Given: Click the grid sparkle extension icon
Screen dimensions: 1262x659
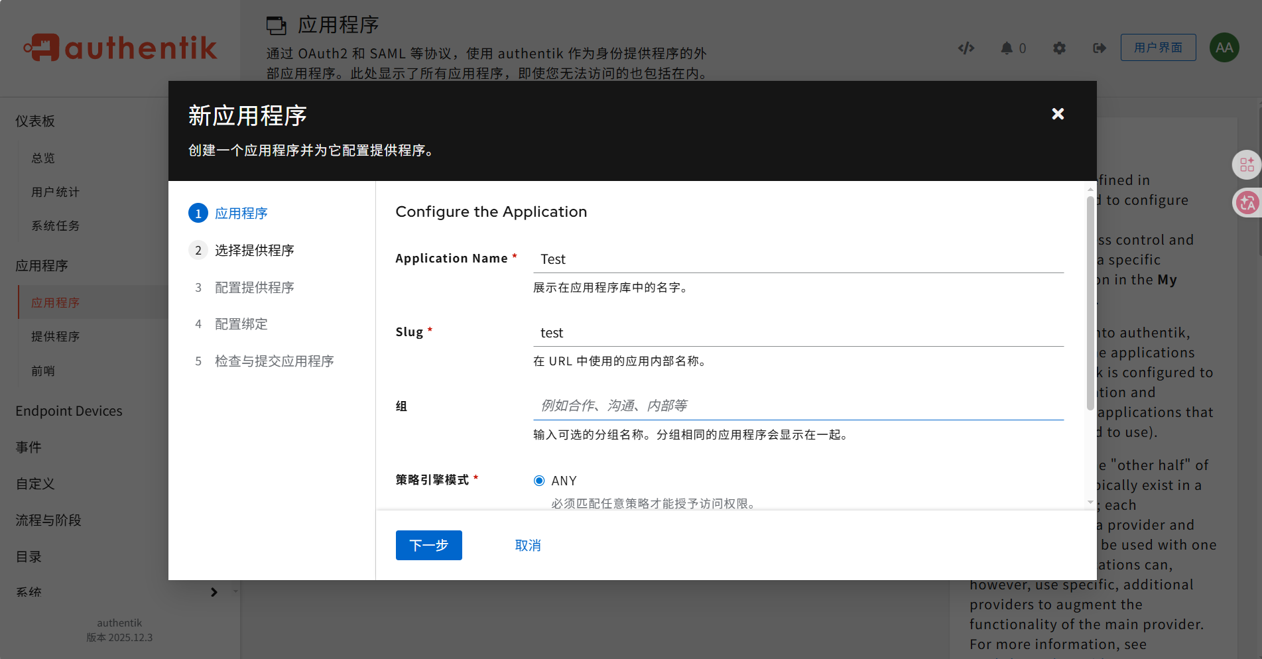Looking at the screenshot, I should point(1247,164).
